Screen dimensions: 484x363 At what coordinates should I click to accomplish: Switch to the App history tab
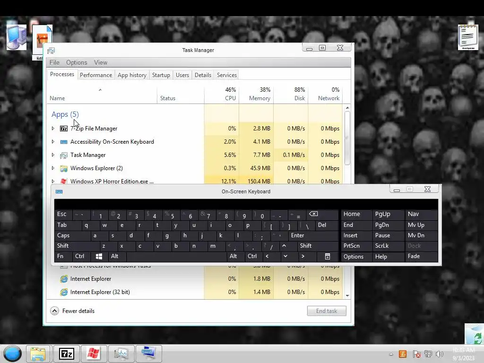[132, 75]
